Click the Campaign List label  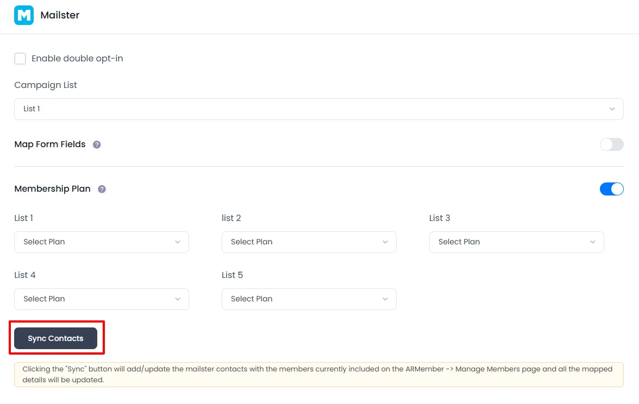coord(46,85)
